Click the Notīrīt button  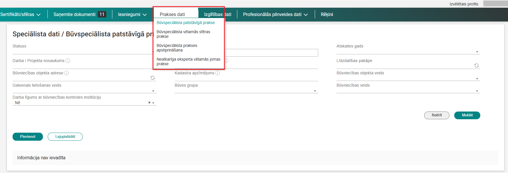pyautogui.click(x=437, y=115)
